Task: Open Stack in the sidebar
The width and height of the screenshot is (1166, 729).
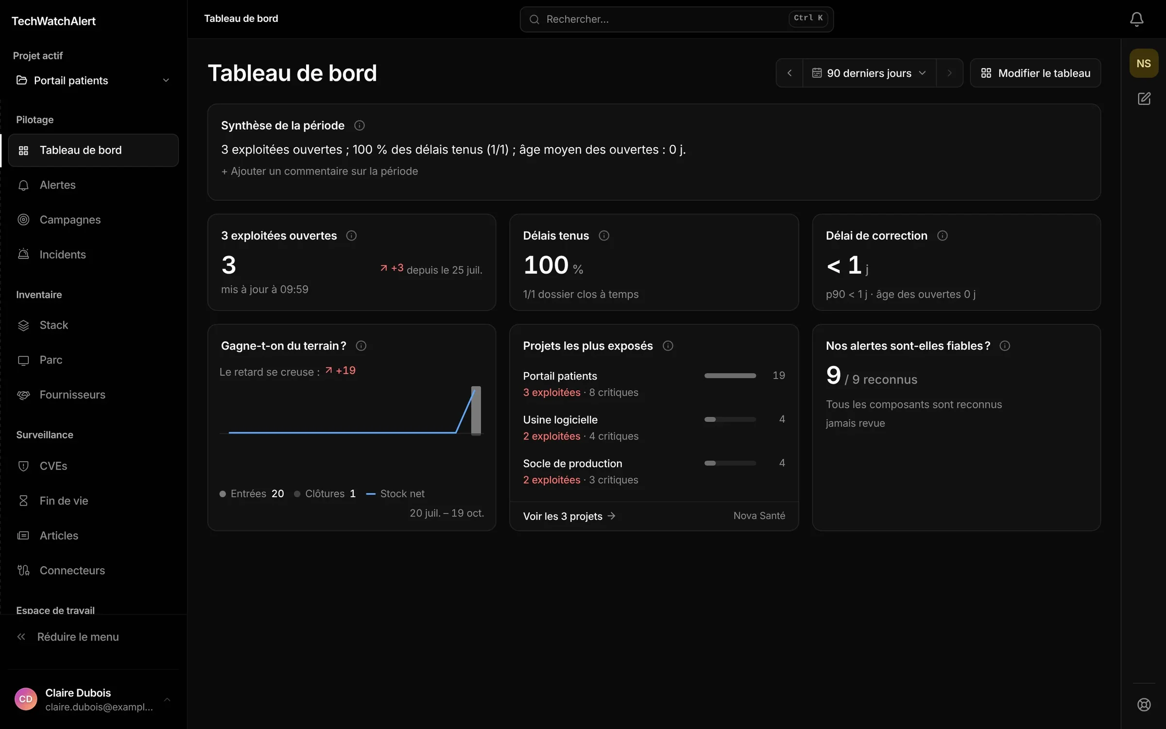Action: click(x=93, y=325)
